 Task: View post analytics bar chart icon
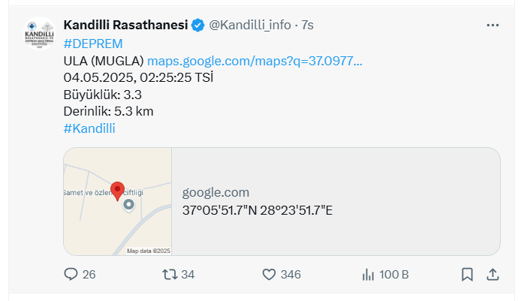coord(368,275)
